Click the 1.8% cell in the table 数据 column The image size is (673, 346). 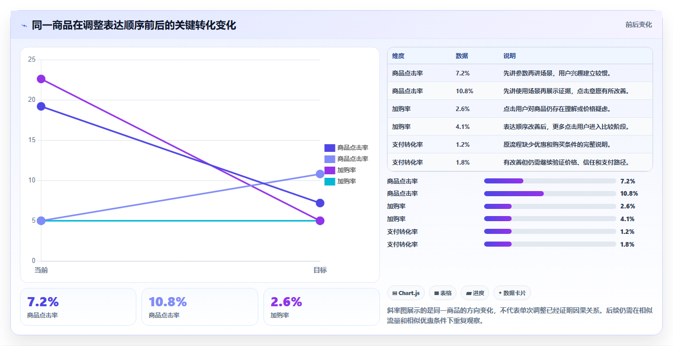463,163
